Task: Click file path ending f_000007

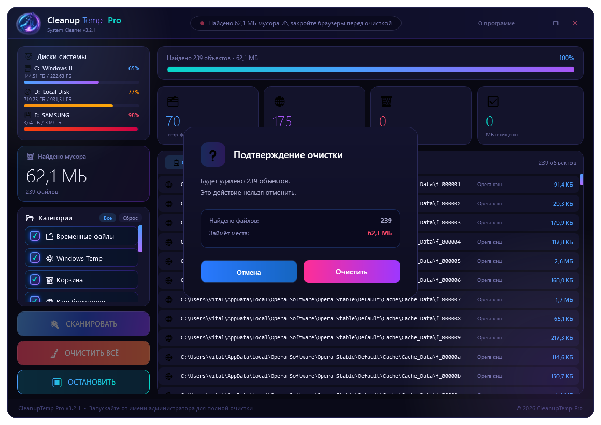Action: pyautogui.click(x=320, y=300)
